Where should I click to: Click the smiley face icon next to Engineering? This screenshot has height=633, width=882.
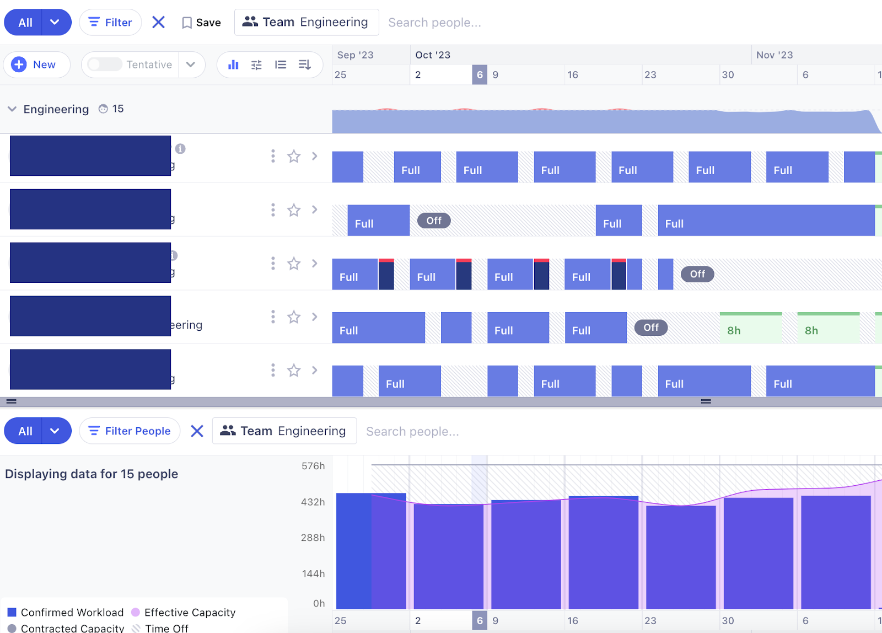(103, 109)
